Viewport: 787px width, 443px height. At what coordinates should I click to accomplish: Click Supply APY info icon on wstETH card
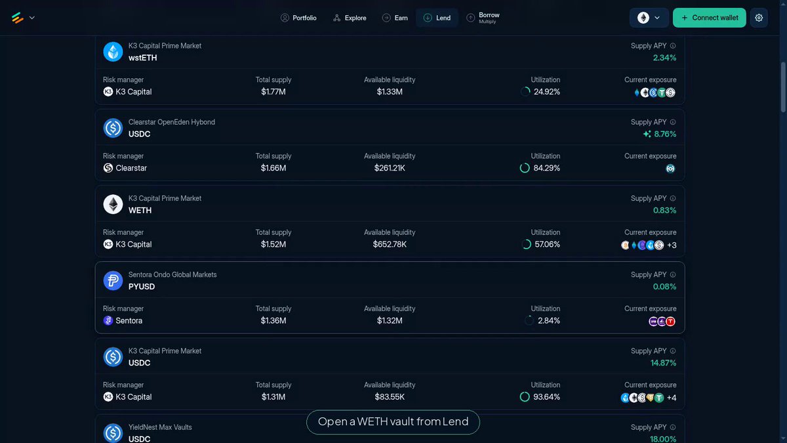[x=673, y=46]
